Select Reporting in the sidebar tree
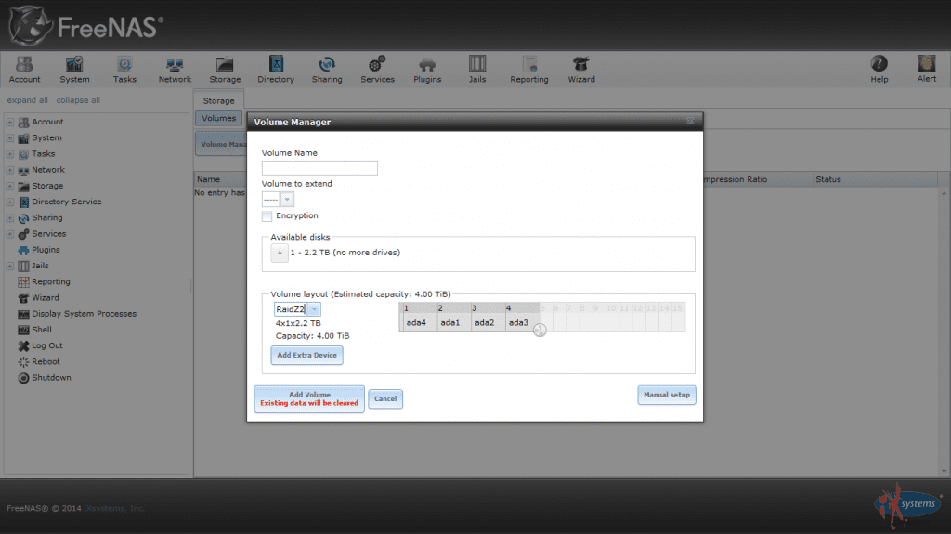The width and height of the screenshot is (951, 534). tap(51, 281)
